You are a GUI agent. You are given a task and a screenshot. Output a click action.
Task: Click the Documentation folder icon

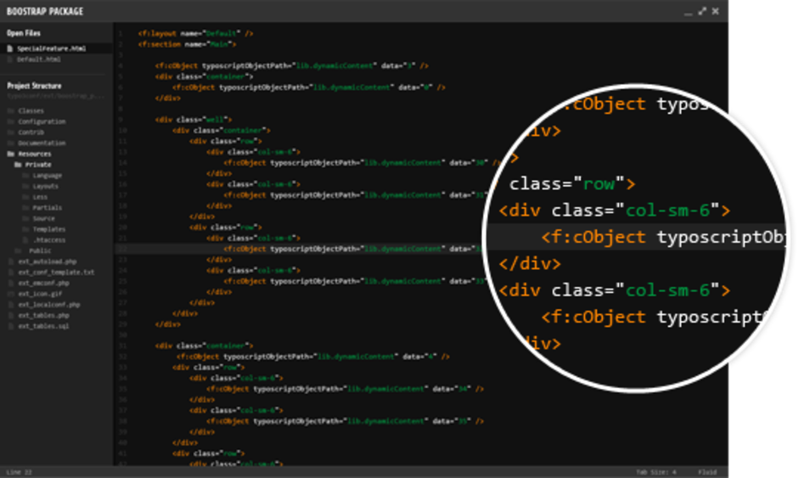(11, 143)
